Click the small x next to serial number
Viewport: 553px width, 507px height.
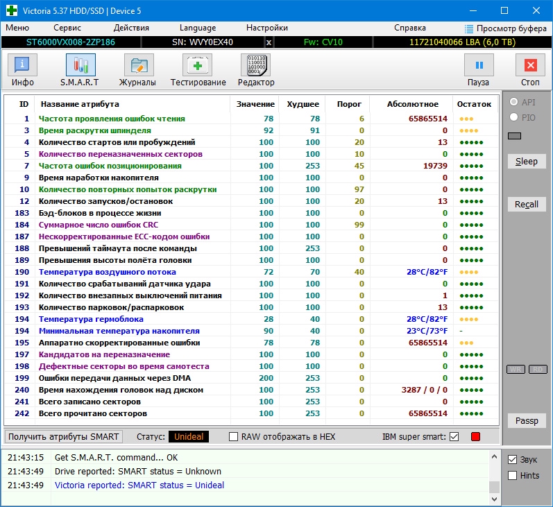pos(269,42)
